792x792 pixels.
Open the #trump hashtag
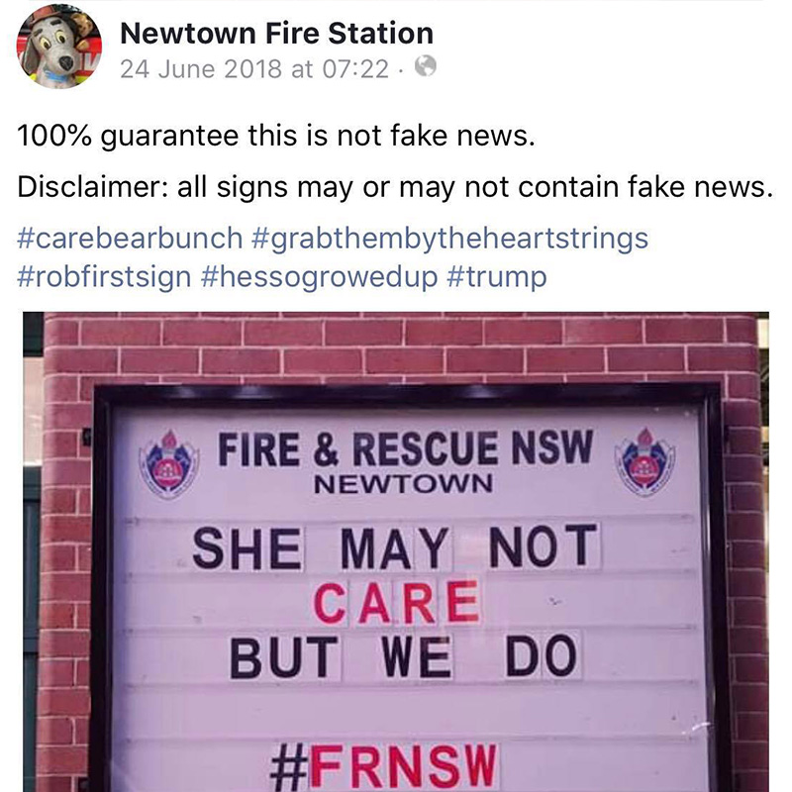pos(497,277)
